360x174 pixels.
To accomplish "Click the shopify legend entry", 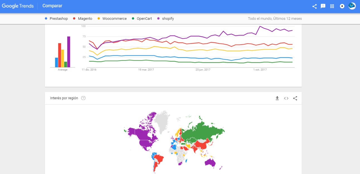I will (168, 19).
